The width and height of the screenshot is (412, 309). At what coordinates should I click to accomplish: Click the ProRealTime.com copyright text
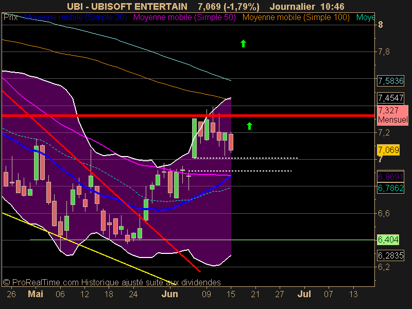[x=112, y=282]
